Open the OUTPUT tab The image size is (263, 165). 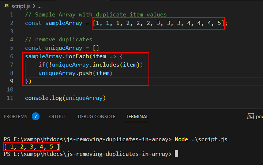tap(58, 117)
